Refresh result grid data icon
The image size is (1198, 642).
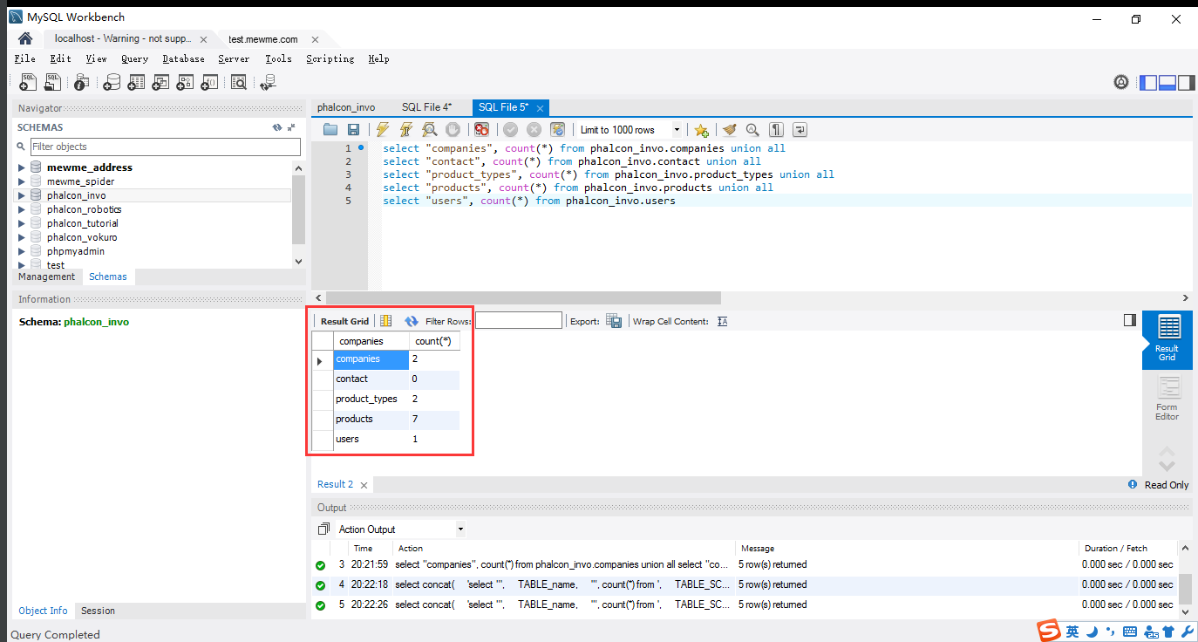[412, 321]
